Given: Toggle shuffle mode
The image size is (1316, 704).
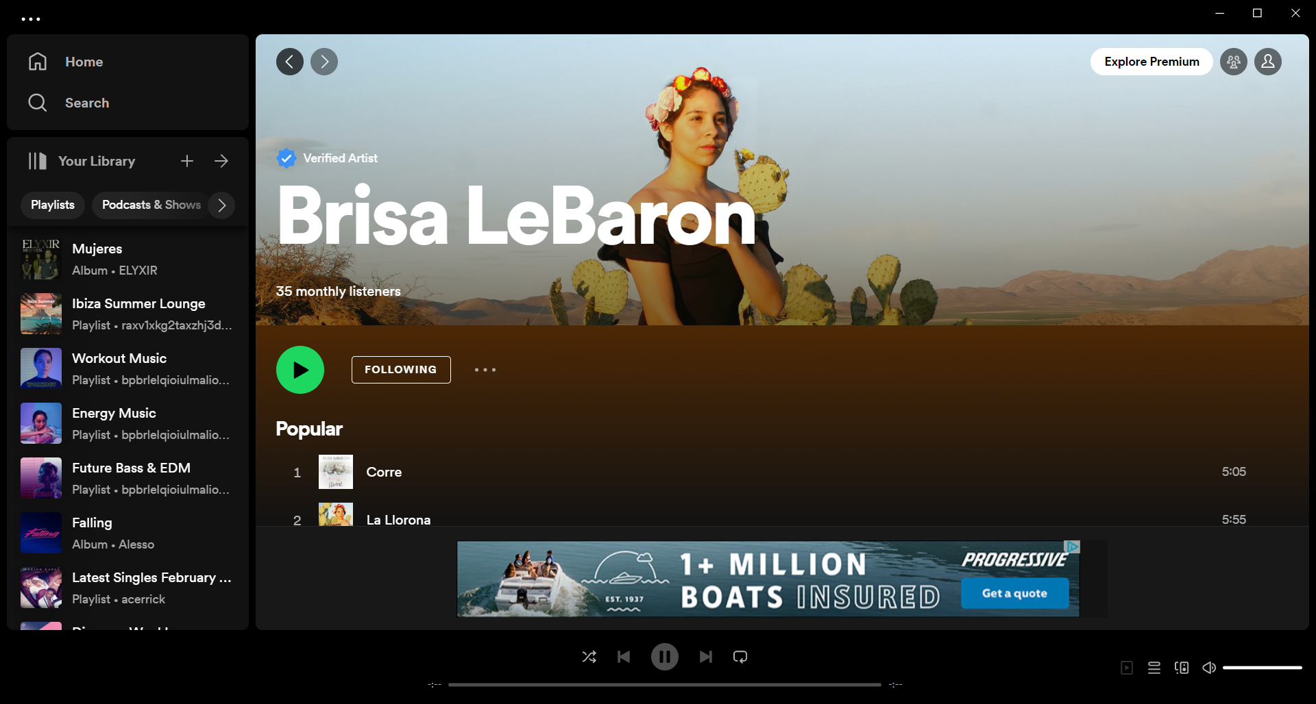Looking at the screenshot, I should (589, 657).
